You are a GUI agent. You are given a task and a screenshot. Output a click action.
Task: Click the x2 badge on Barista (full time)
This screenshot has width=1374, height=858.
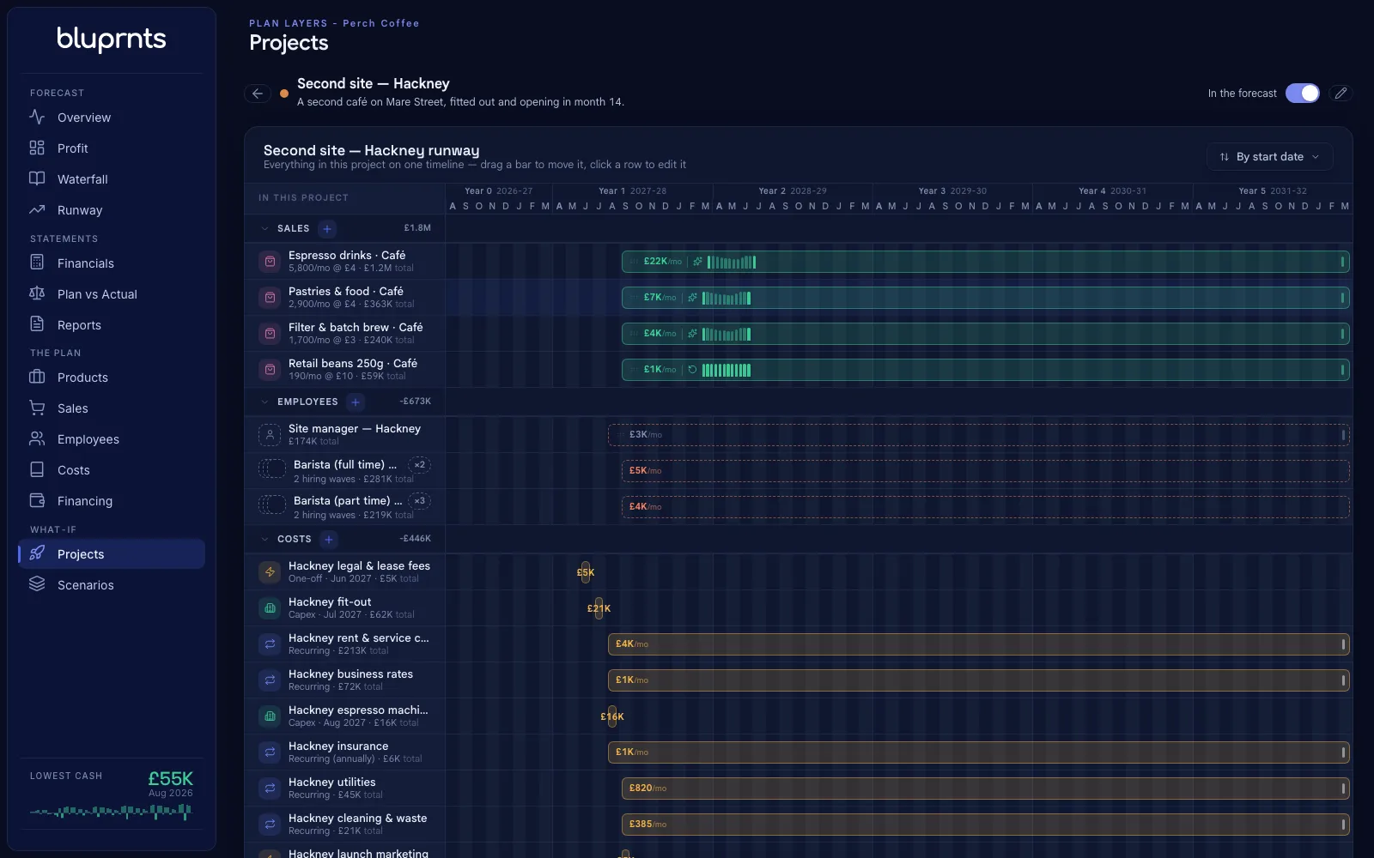419,465
